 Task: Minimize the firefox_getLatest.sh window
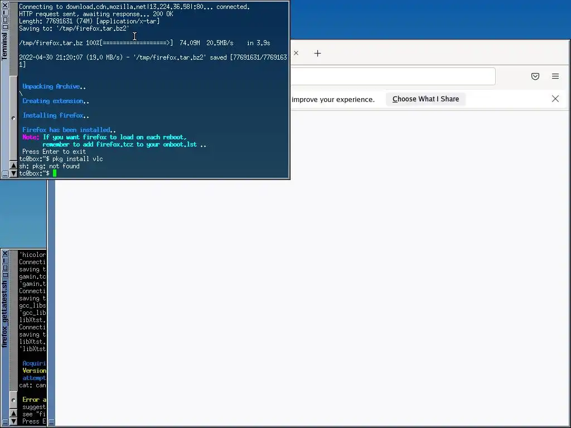point(5,261)
